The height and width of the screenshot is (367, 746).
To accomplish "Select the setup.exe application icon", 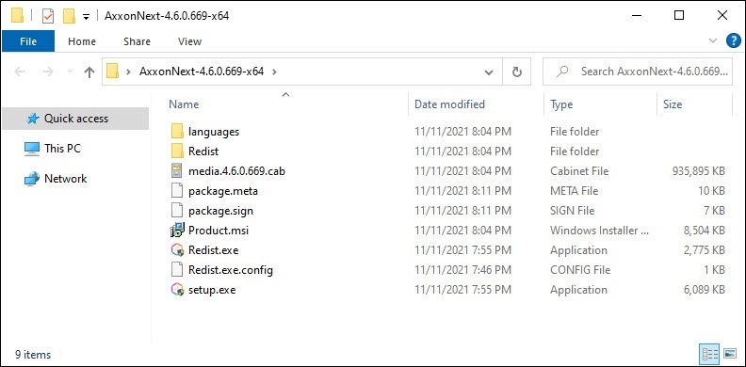I will [177, 290].
